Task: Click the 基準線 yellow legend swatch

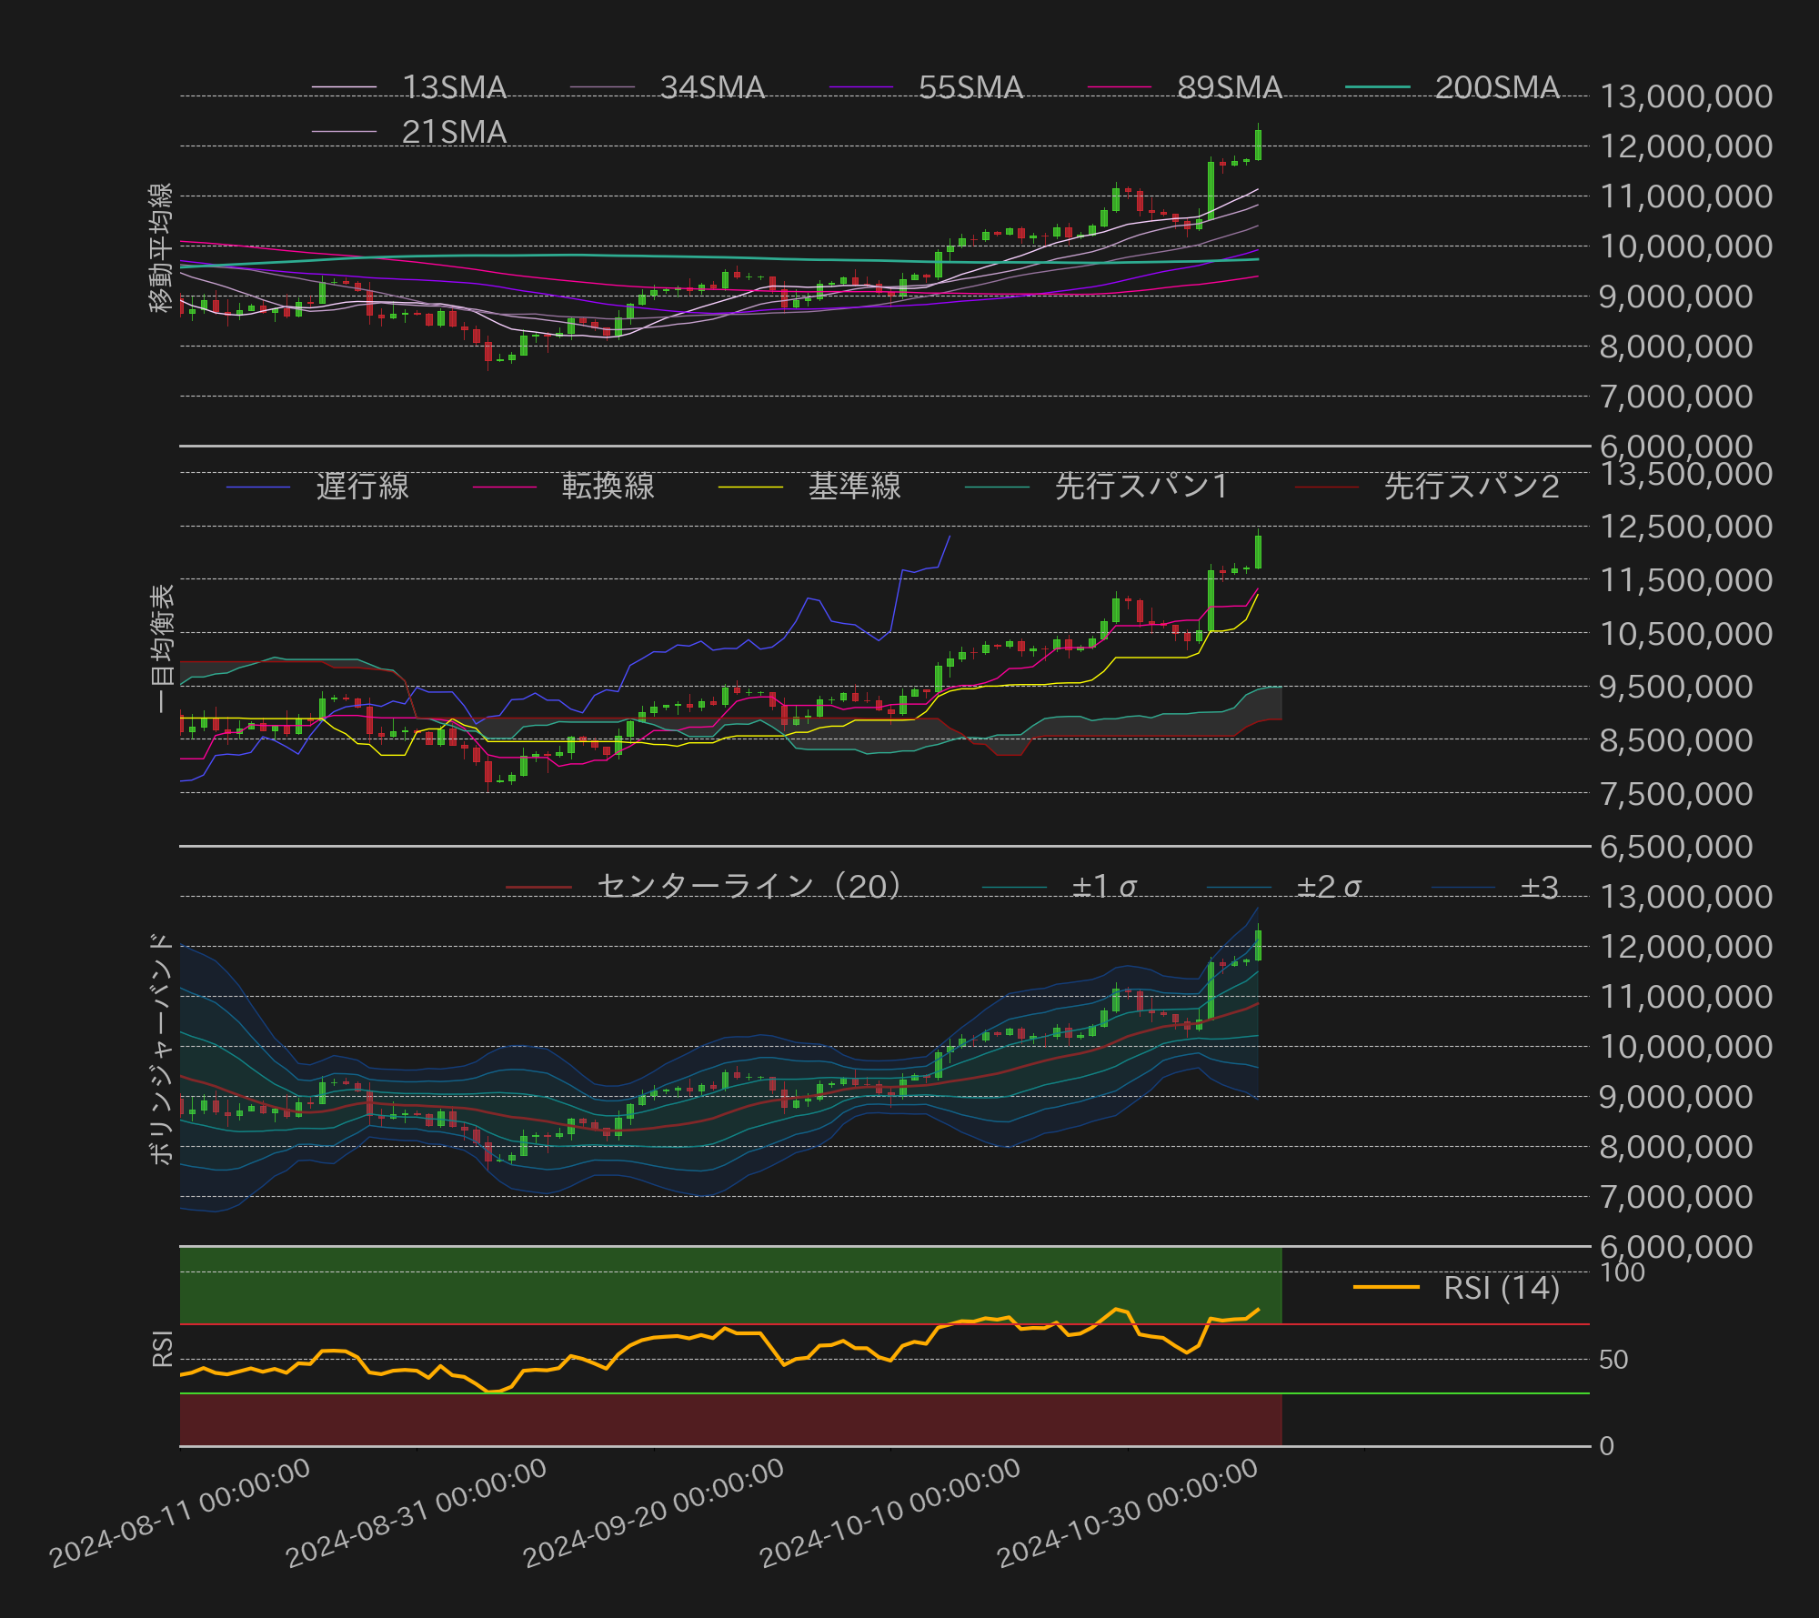Action: 750,487
